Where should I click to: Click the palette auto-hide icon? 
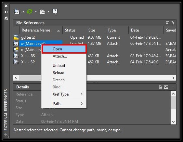6,12
